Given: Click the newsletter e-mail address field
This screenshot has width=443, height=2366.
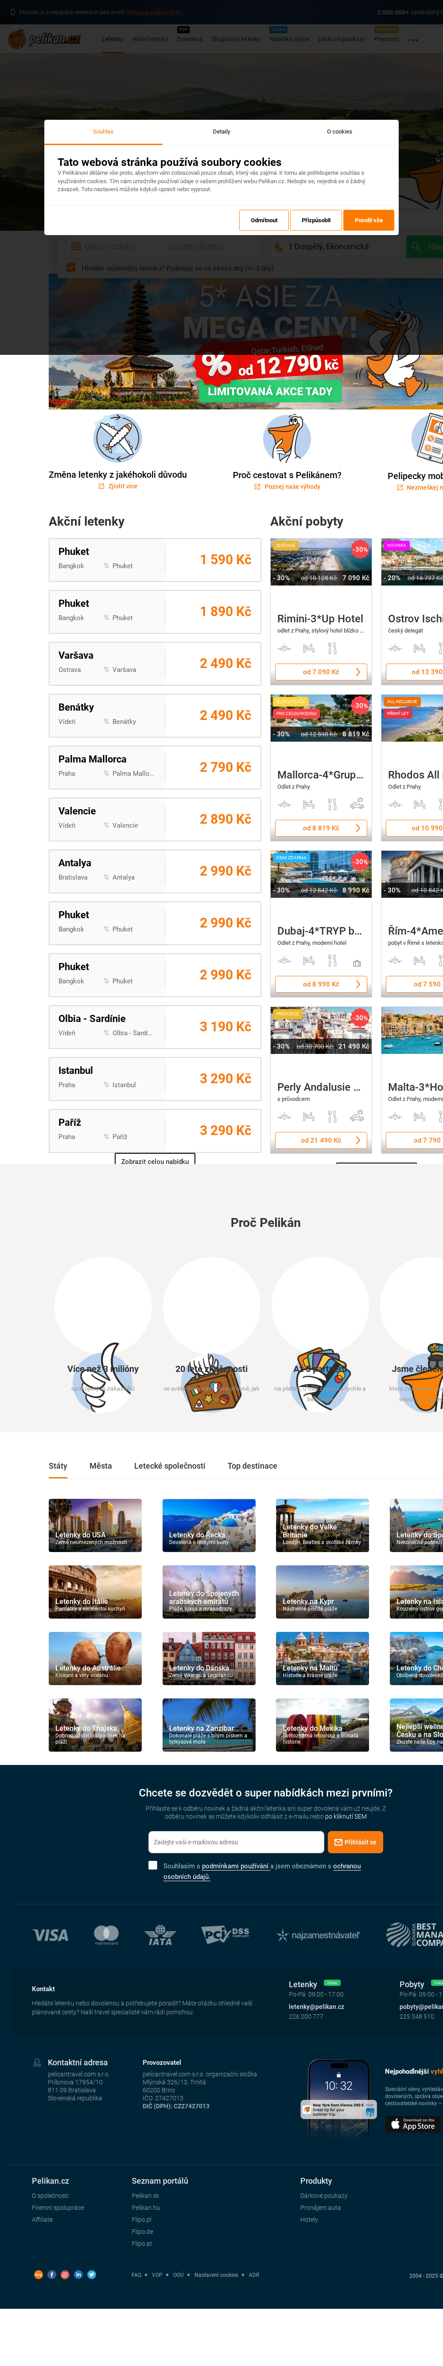Looking at the screenshot, I should point(236,1842).
